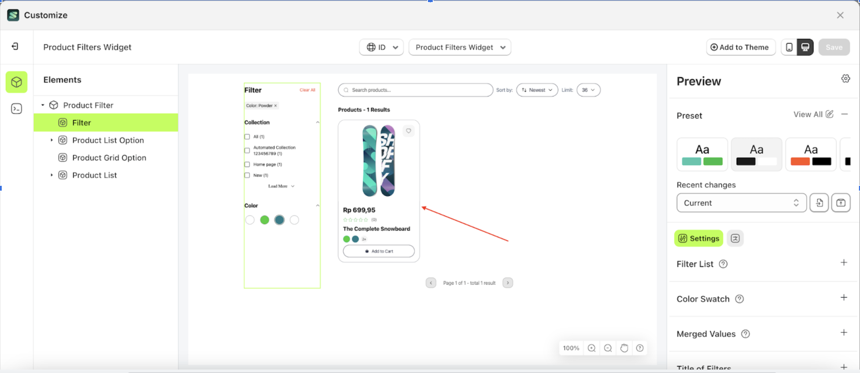Enable the New collection checkbox
The width and height of the screenshot is (860, 373).
coord(247,175)
